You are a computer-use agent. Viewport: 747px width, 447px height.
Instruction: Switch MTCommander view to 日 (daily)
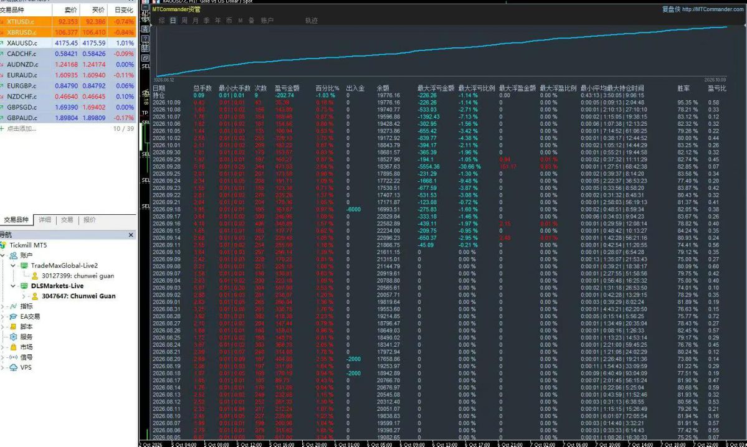pyautogui.click(x=173, y=21)
